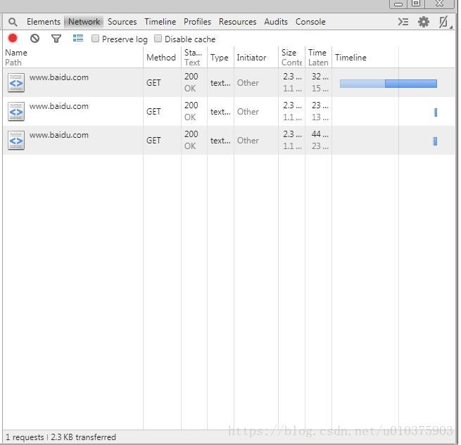Open the Sources tab
This screenshot has width=461, height=445.
(122, 22)
